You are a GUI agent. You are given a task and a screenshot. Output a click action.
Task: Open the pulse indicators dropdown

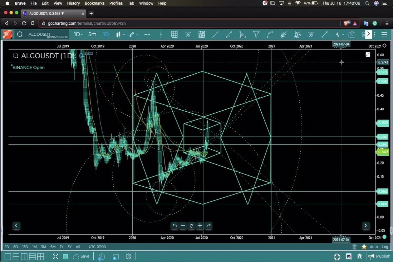339,34
